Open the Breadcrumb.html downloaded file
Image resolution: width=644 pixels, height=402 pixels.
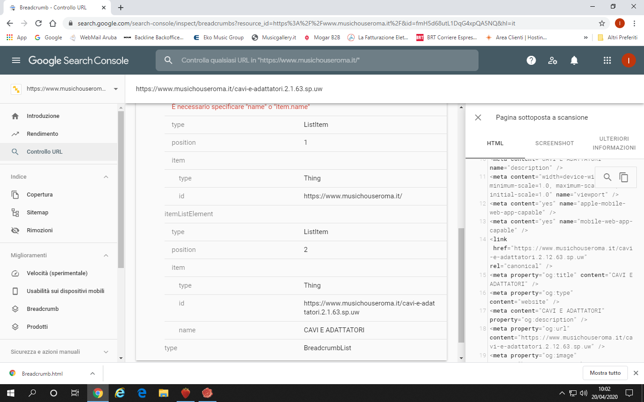[x=42, y=373]
